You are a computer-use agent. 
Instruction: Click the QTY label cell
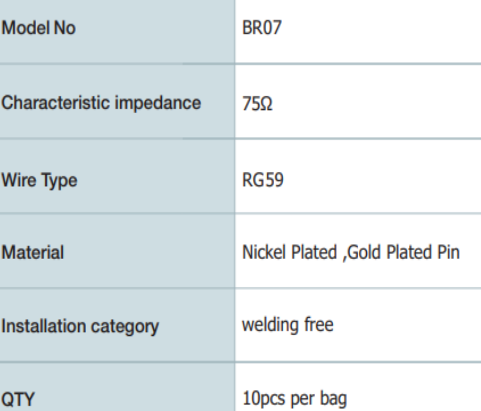18,399
